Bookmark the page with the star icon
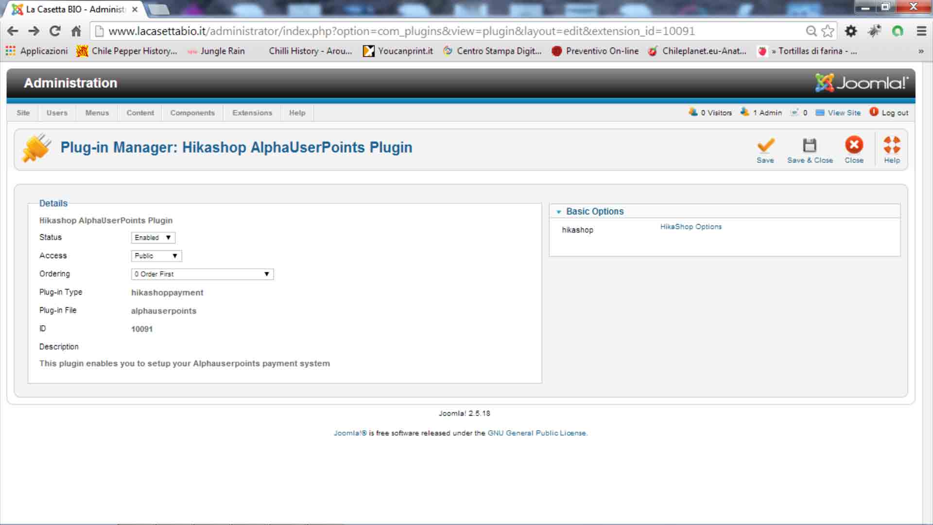933x525 pixels. [828, 31]
